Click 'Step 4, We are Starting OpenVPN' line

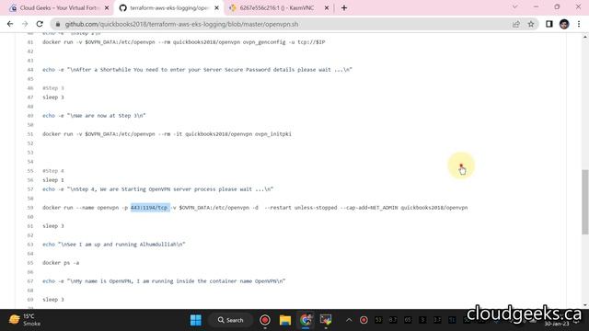(x=157, y=189)
